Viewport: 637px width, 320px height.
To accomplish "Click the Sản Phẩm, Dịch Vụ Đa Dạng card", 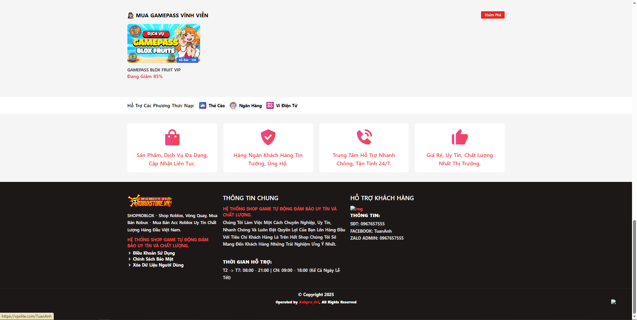I will tap(172, 148).
